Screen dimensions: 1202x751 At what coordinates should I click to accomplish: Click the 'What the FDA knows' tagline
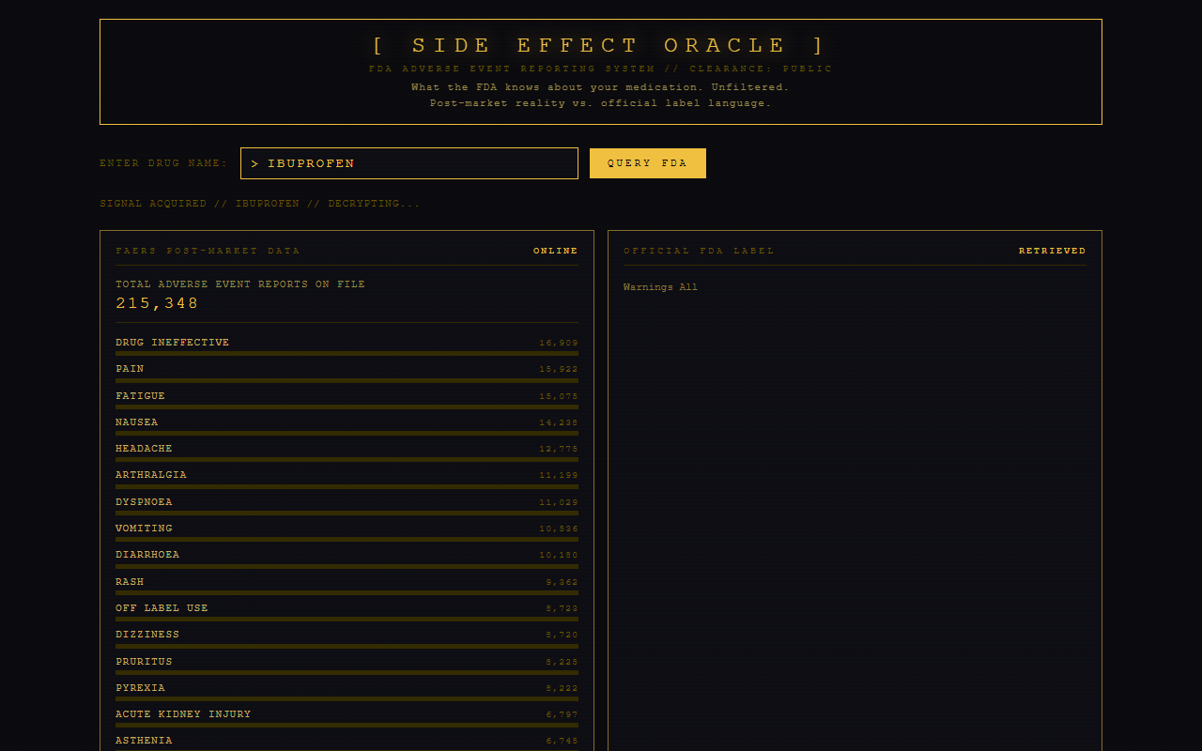coord(600,87)
